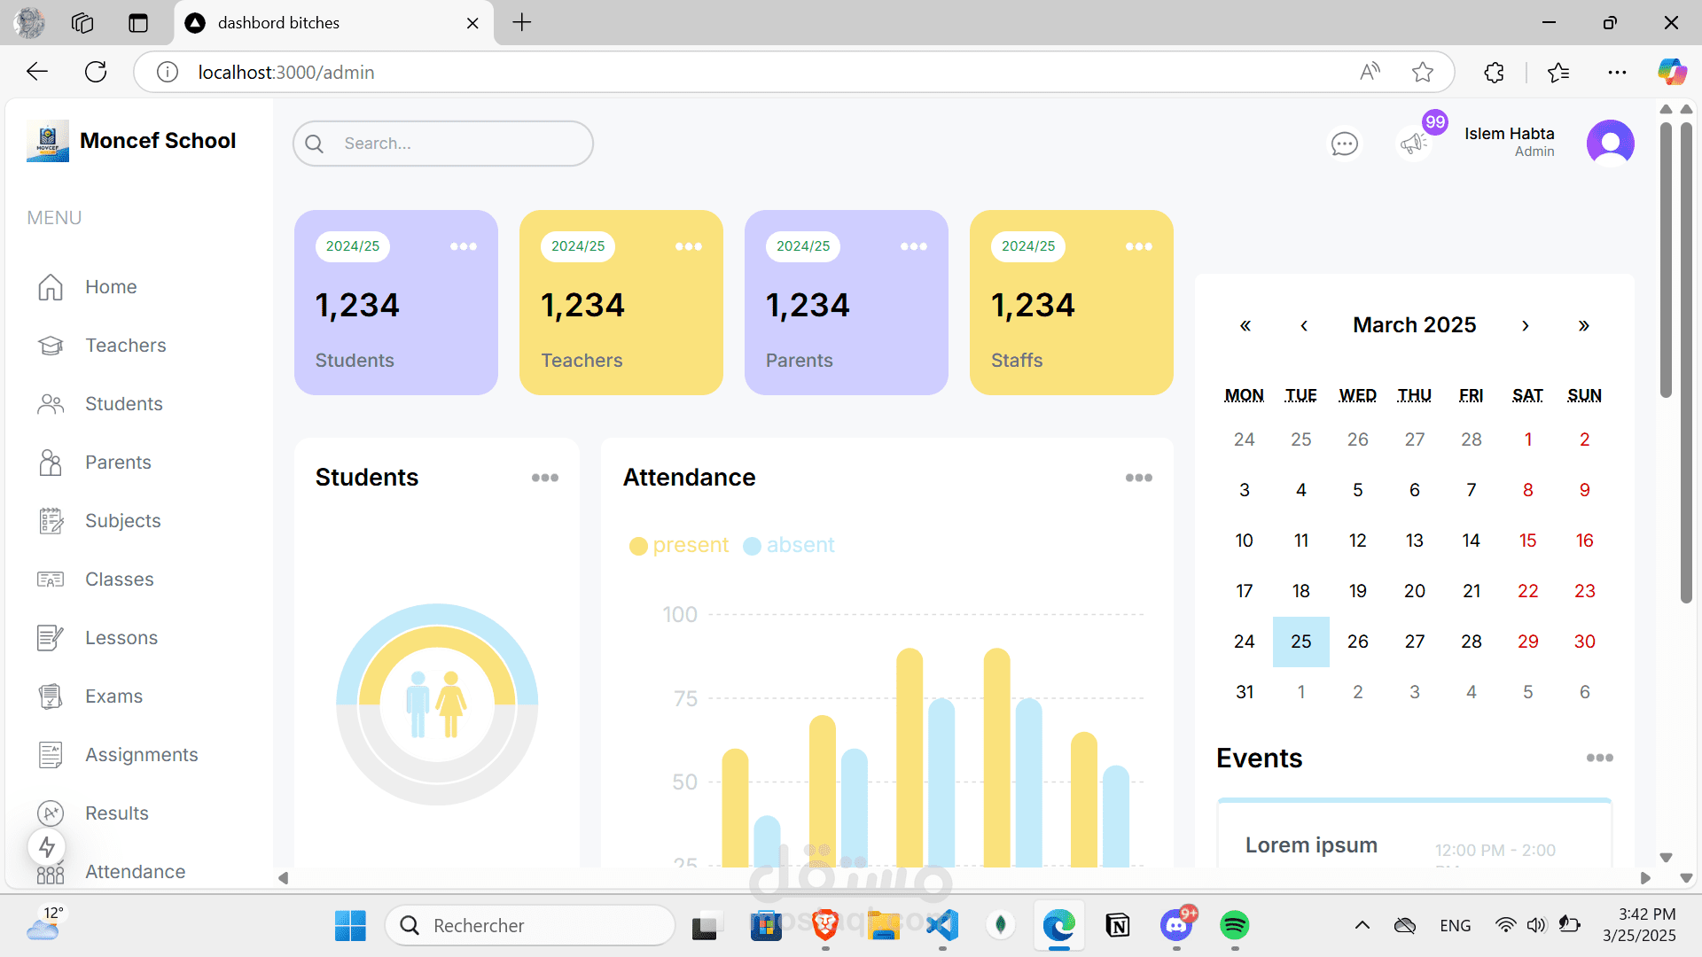The image size is (1702, 957).
Task: Add this page to favorites star
Action: point(1423,72)
